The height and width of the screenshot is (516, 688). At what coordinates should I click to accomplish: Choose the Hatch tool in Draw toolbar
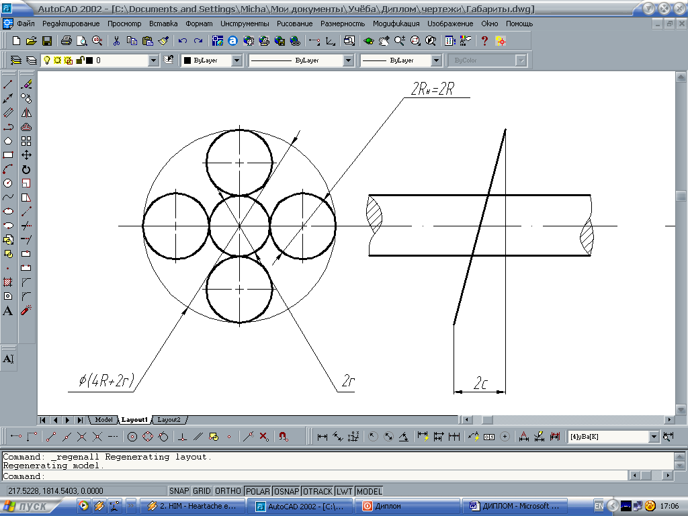coord(8,282)
